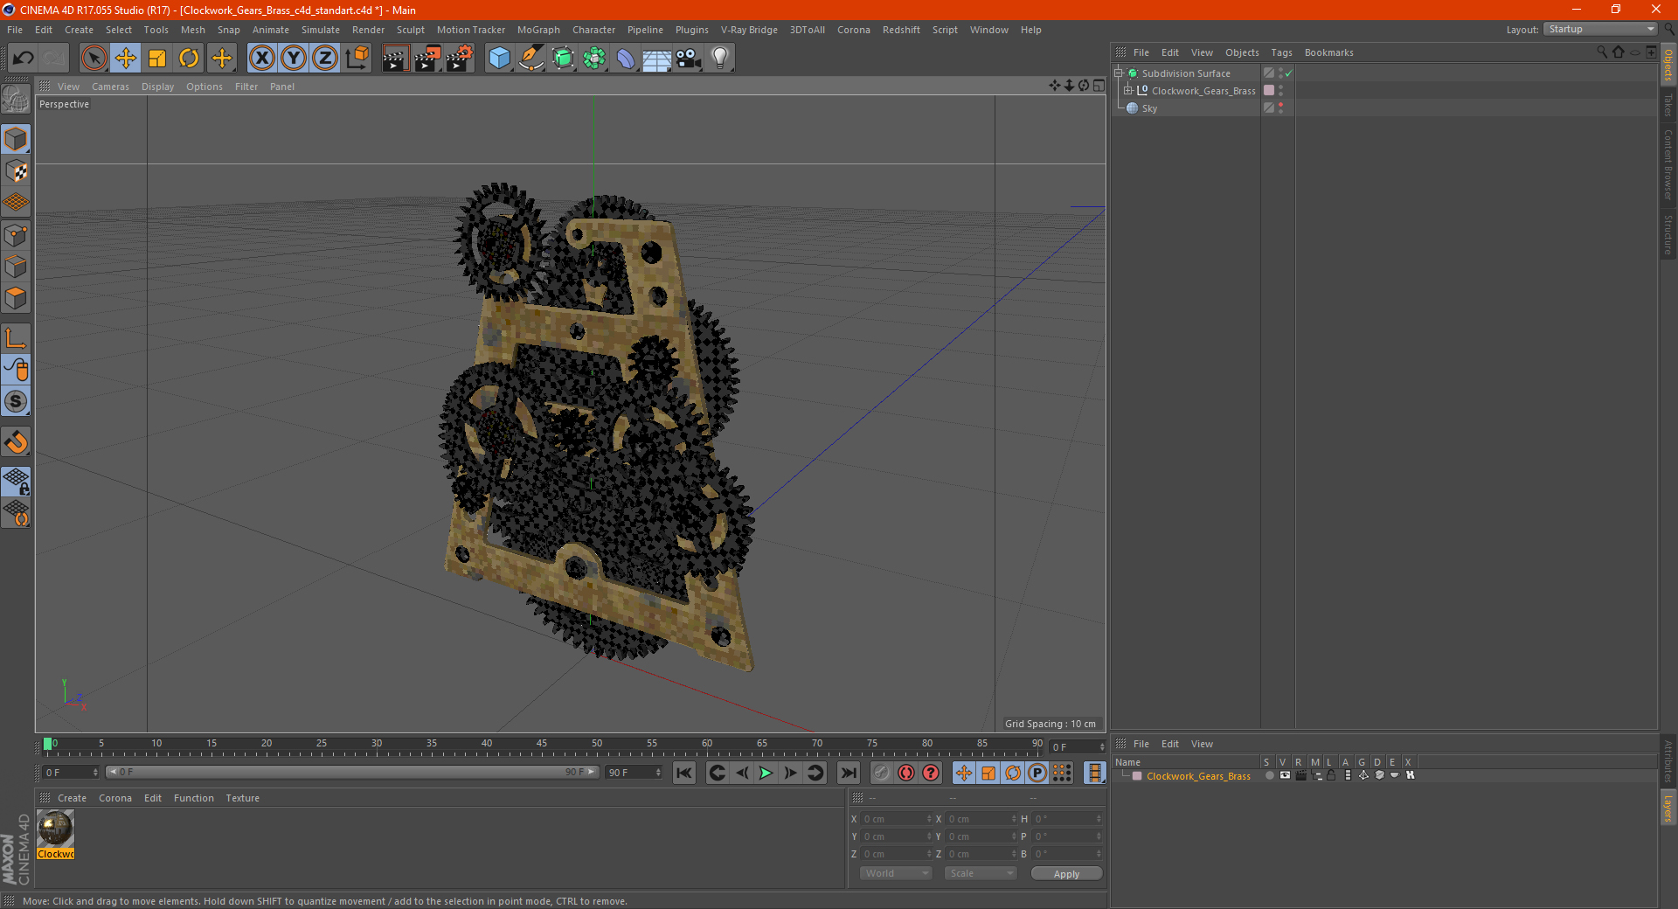The image size is (1678, 909).
Task: Click the coordinate system icon
Action: [357, 58]
